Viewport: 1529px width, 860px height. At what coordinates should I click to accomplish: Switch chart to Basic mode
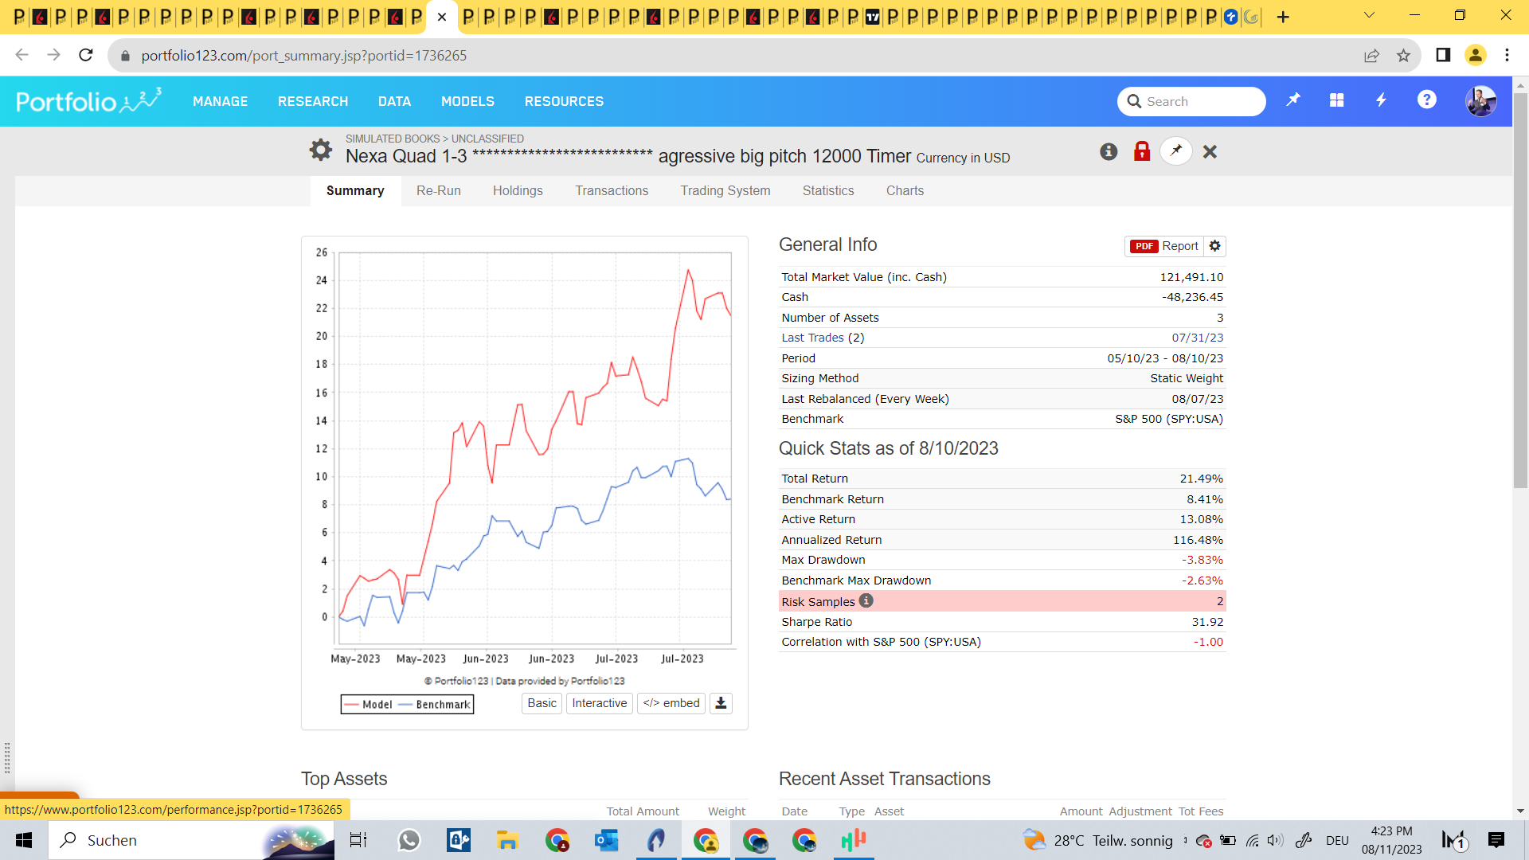pyautogui.click(x=542, y=703)
